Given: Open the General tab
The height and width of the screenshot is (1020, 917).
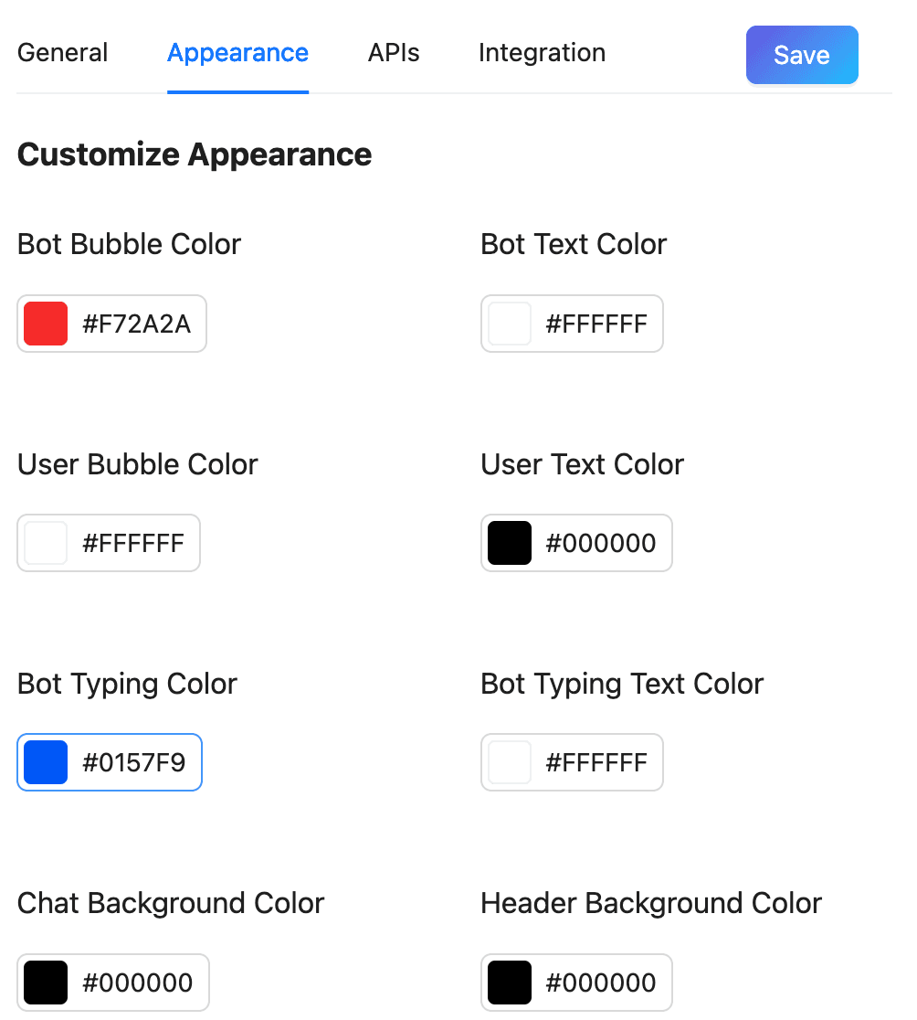Looking at the screenshot, I should pyautogui.click(x=63, y=53).
